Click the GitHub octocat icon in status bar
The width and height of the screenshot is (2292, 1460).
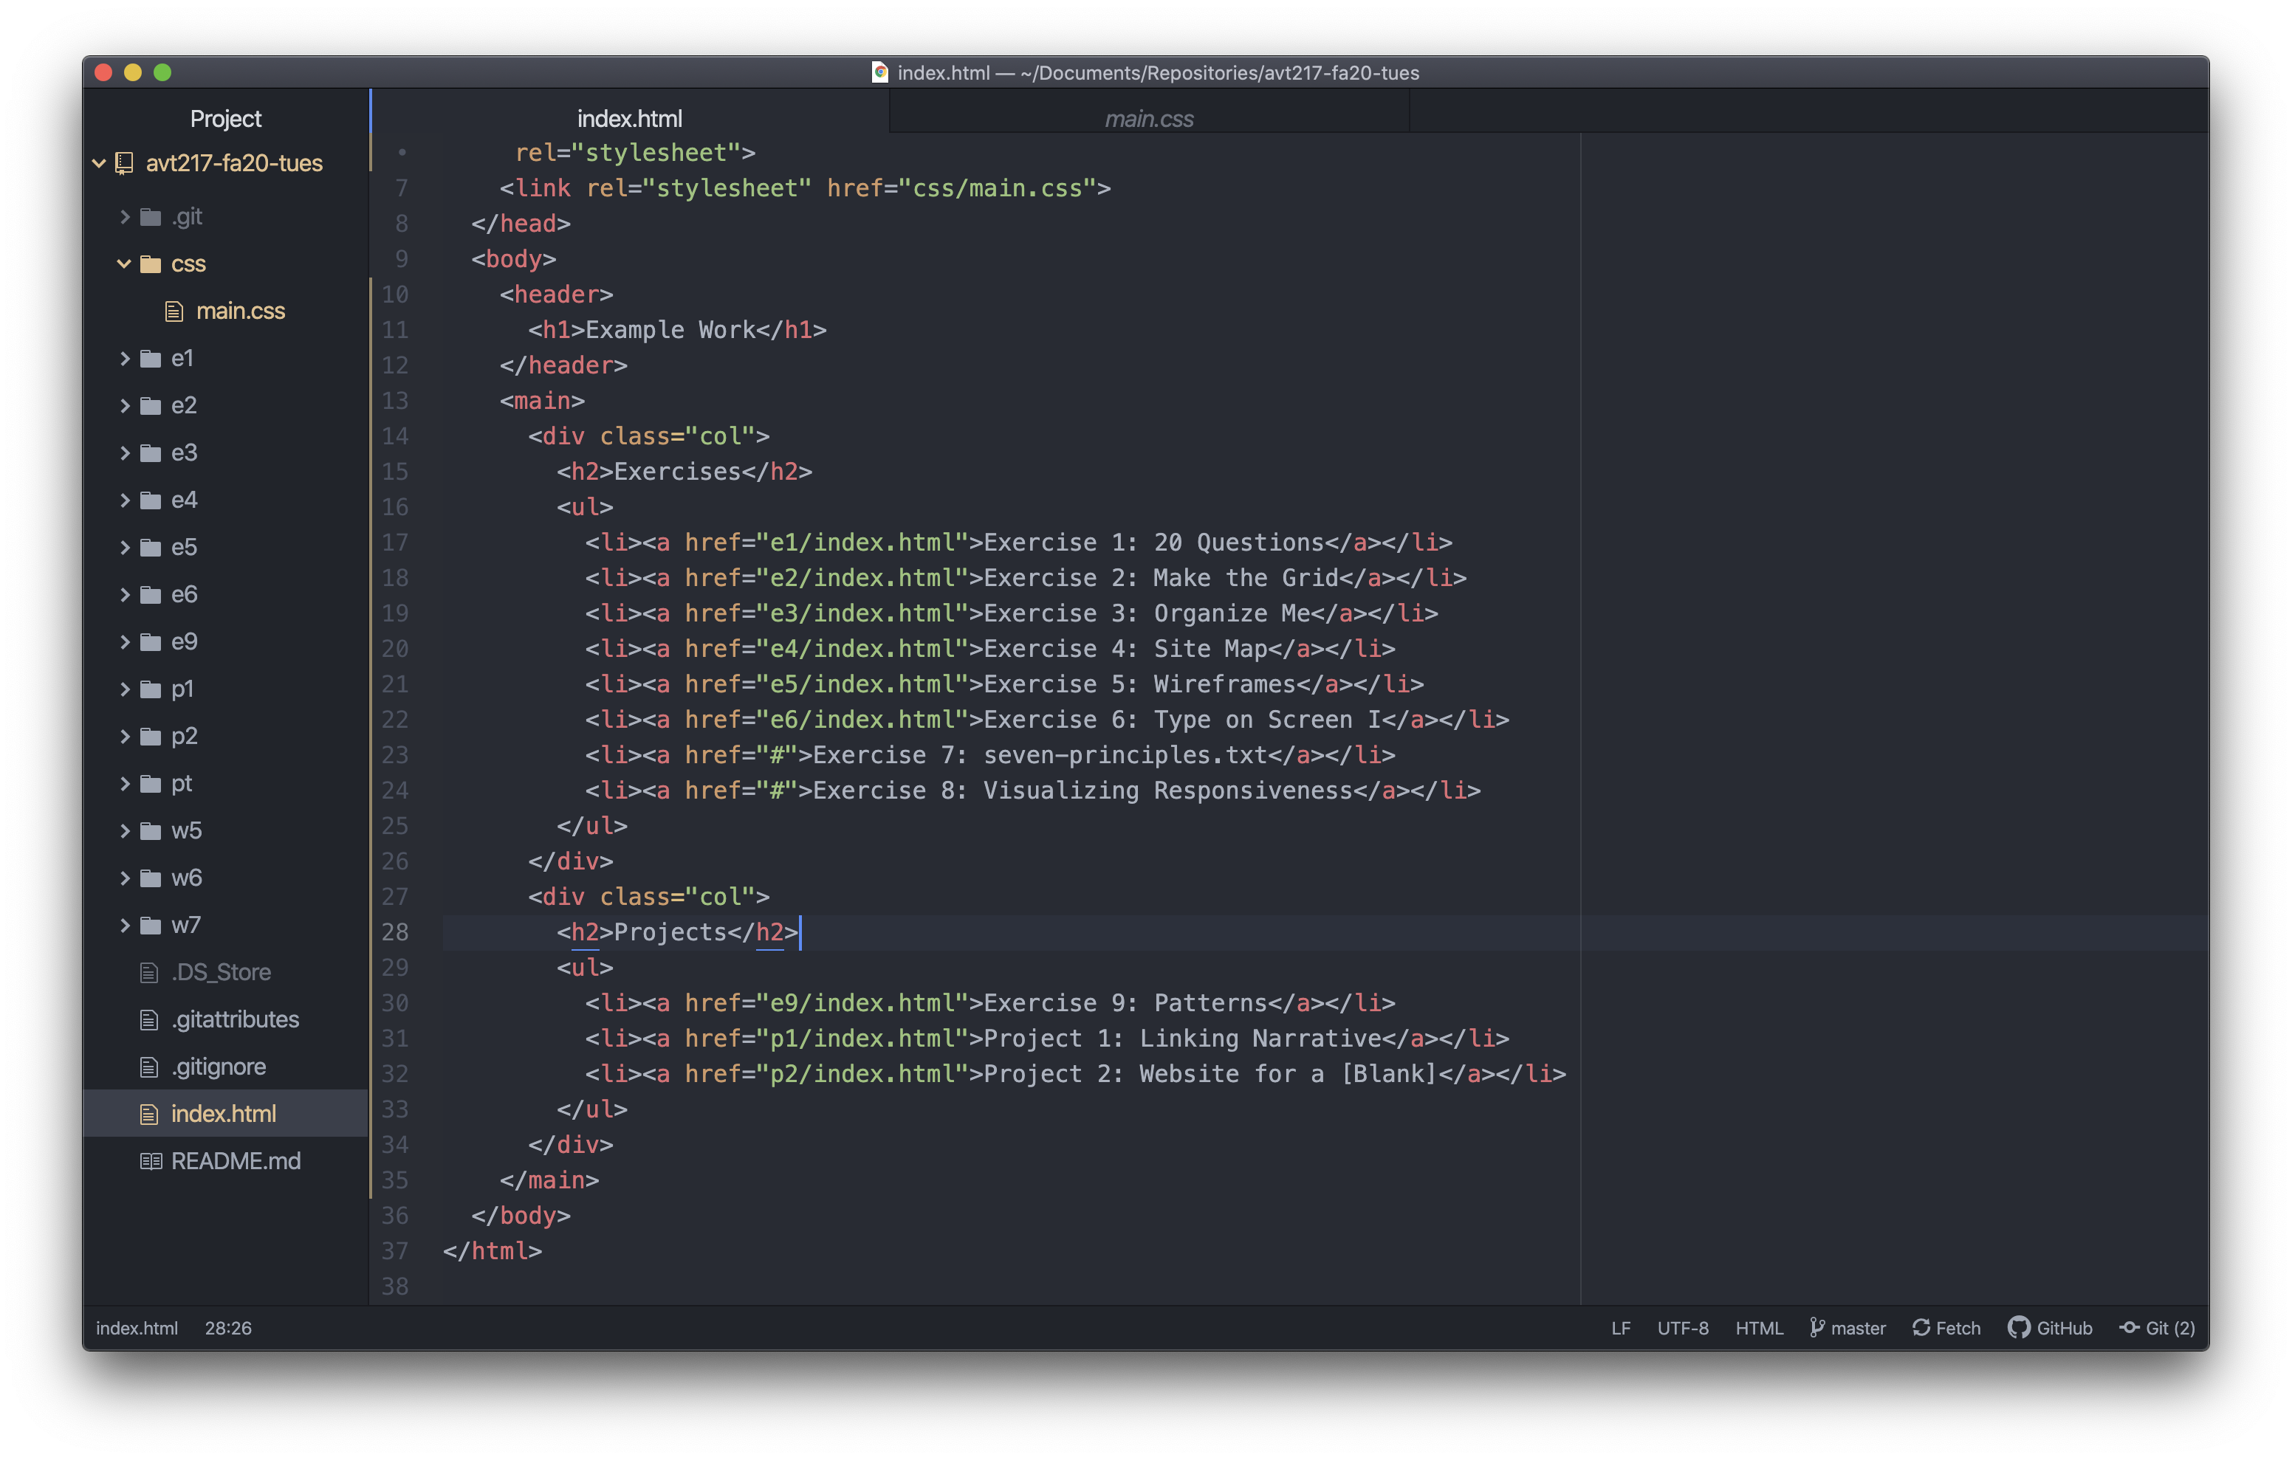coord(2018,1328)
